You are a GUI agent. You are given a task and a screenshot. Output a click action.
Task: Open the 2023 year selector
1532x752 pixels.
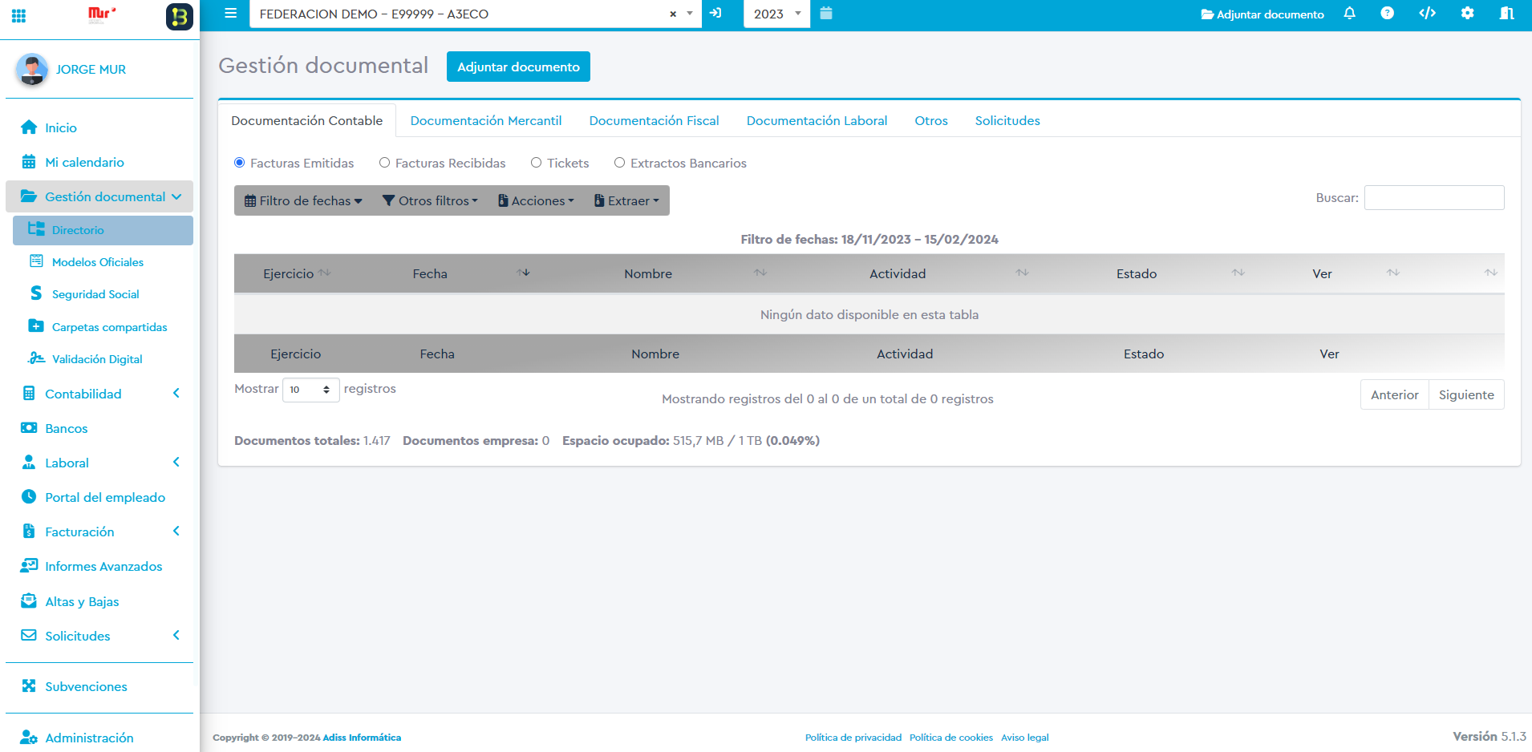click(776, 14)
